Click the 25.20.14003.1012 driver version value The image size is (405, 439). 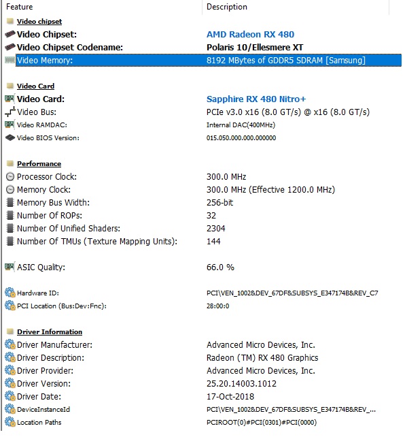tap(241, 383)
